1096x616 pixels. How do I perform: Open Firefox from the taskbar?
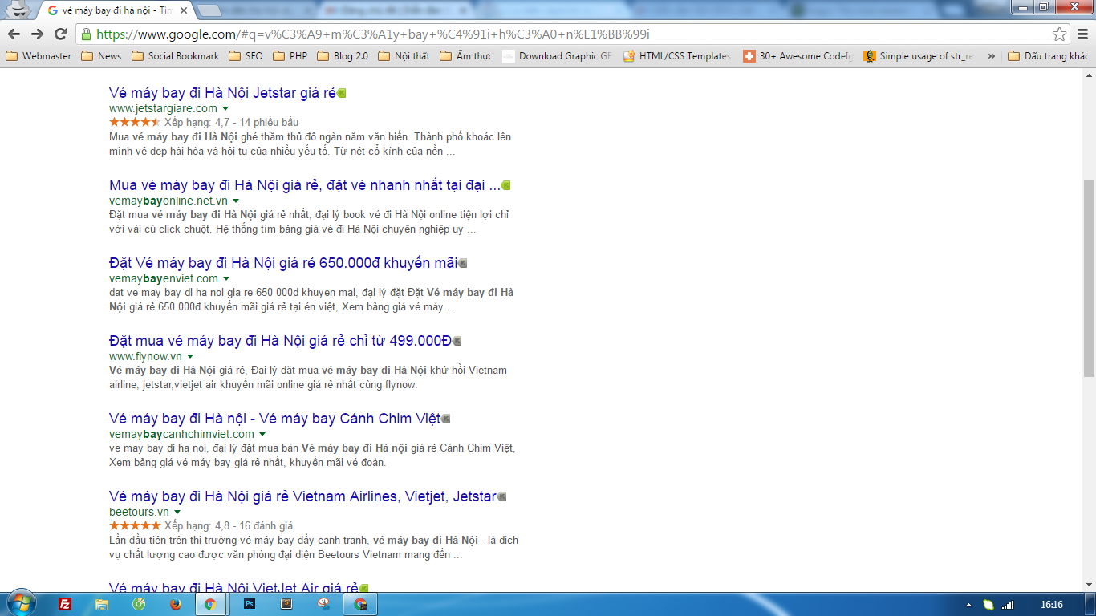tap(174, 604)
